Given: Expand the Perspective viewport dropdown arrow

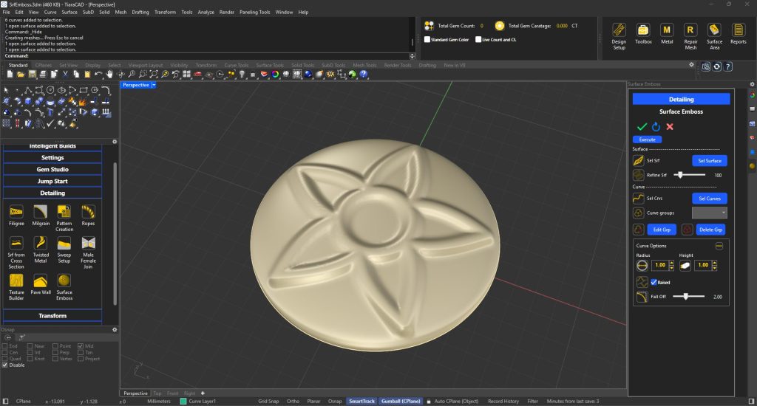Looking at the screenshot, I should tap(154, 85).
